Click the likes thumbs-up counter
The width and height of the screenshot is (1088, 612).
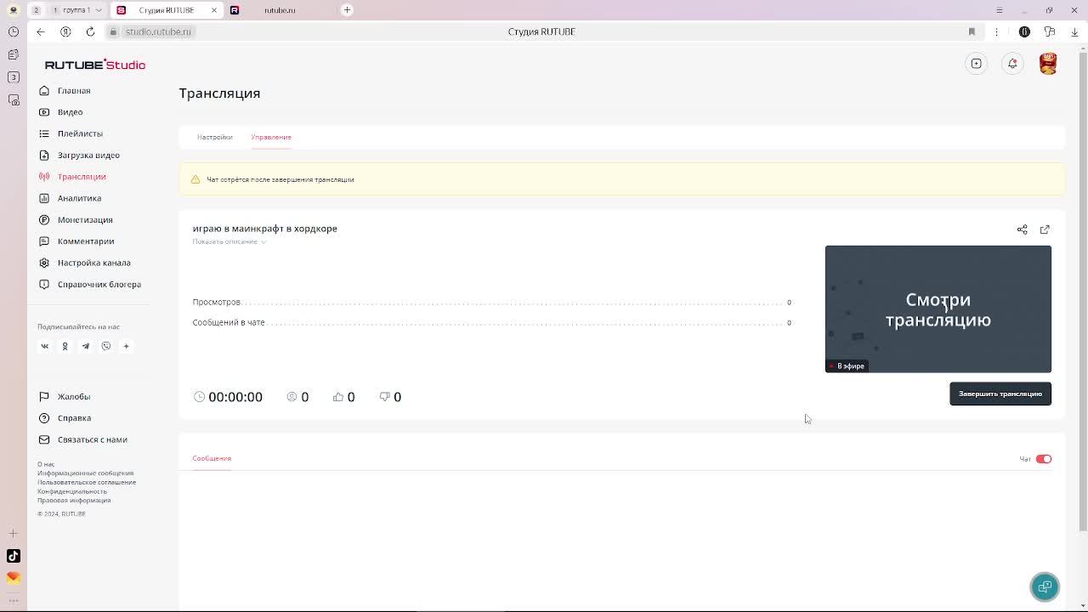click(343, 397)
